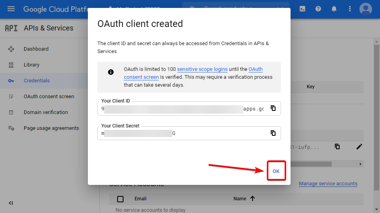Image resolution: width=380 pixels, height=213 pixels.
Task: Open the three-dot more options menu
Action: tap(350, 9)
